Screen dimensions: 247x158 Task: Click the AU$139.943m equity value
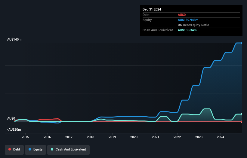(x=188, y=20)
